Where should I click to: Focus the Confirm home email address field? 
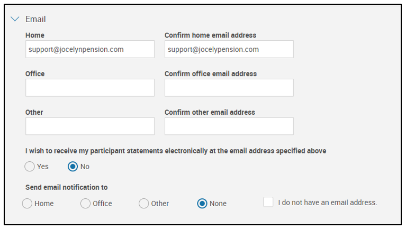[x=229, y=50]
